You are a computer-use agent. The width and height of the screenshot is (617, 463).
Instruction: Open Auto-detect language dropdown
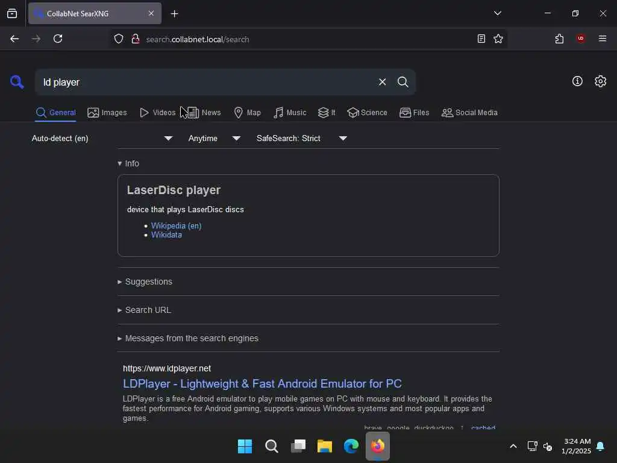[102, 138]
